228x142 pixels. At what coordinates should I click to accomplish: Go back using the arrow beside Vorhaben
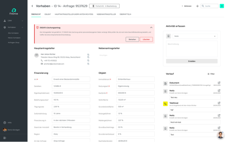click(32, 6)
